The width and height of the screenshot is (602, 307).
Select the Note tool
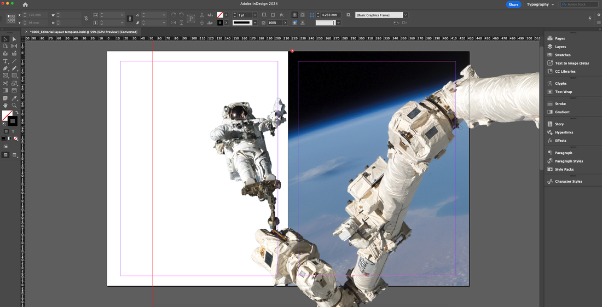pos(5,99)
